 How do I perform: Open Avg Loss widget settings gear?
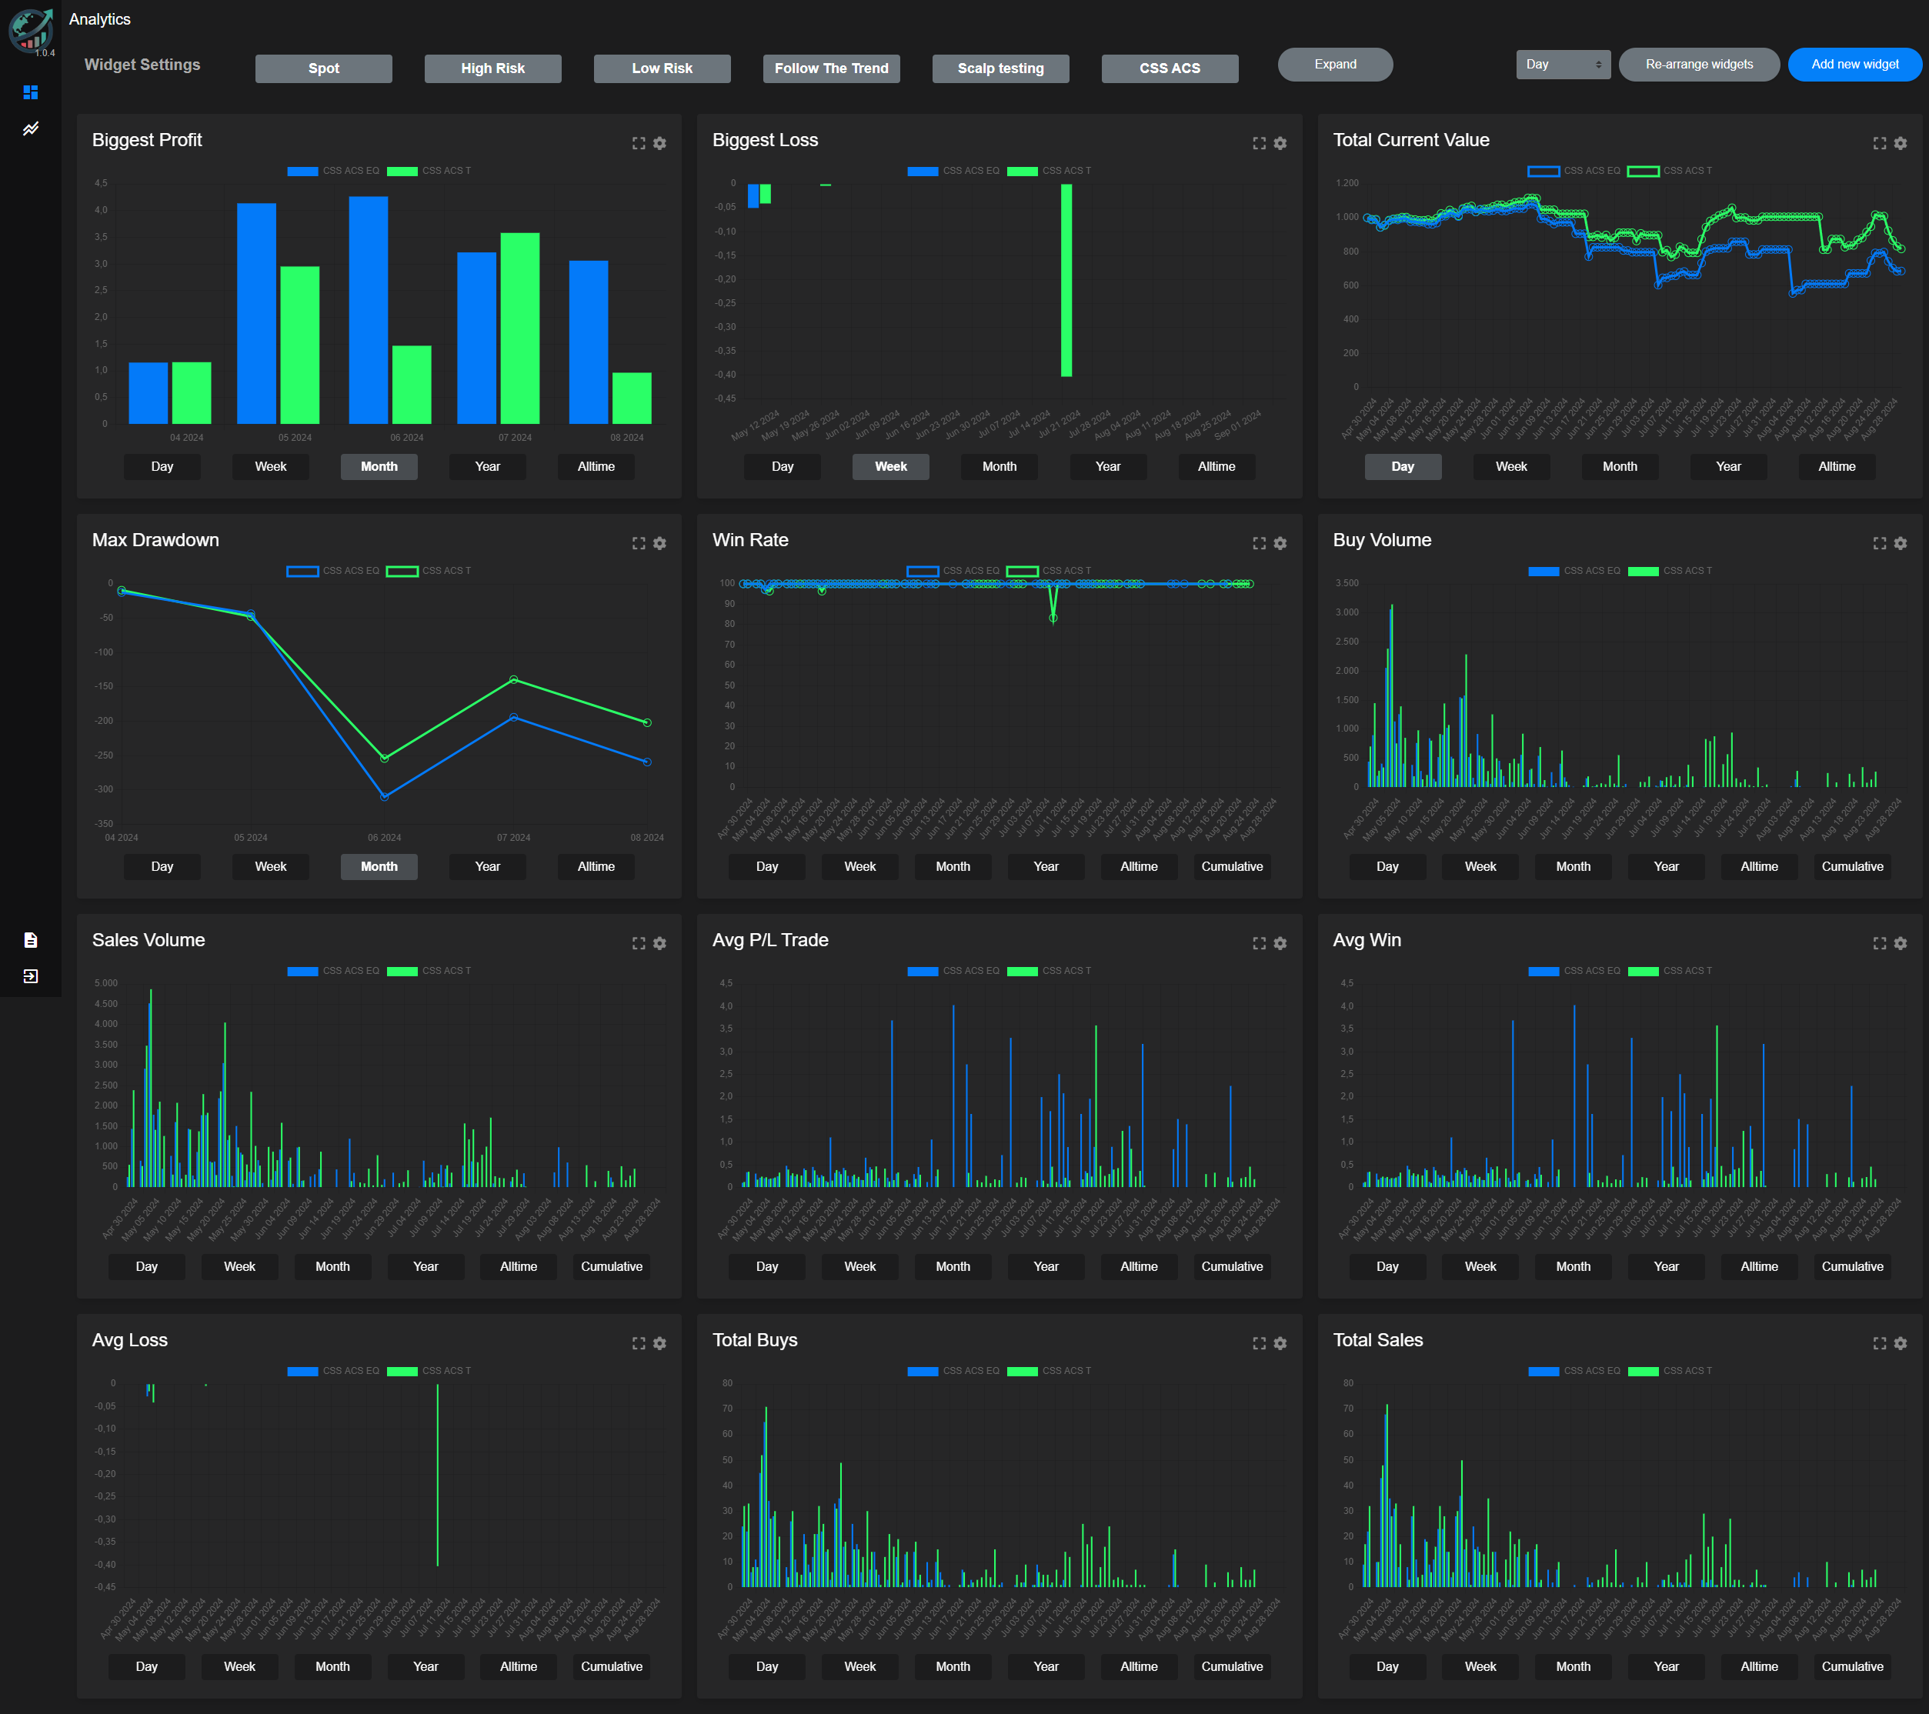tap(659, 1343)
